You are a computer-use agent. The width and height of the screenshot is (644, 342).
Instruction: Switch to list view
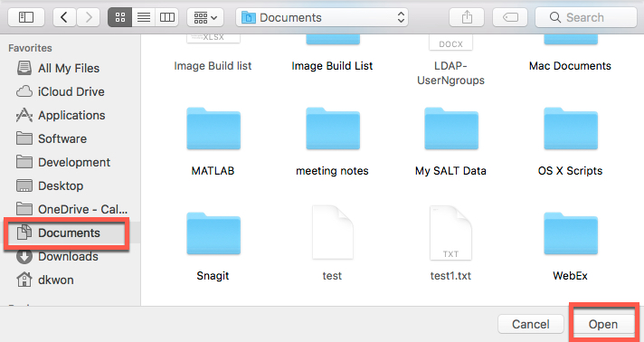point(143,17)
